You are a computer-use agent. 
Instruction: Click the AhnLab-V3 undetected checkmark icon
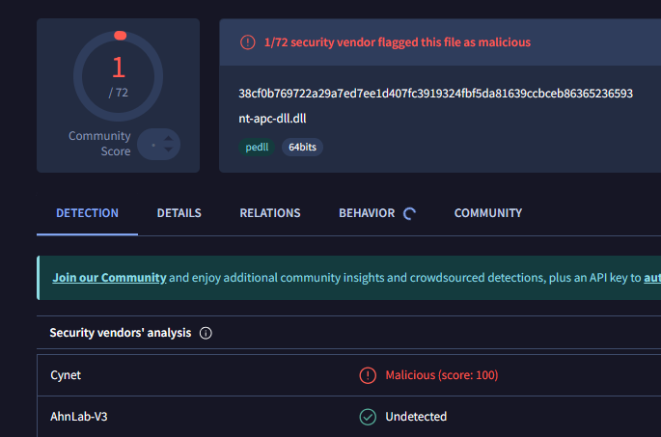[367, 417]
